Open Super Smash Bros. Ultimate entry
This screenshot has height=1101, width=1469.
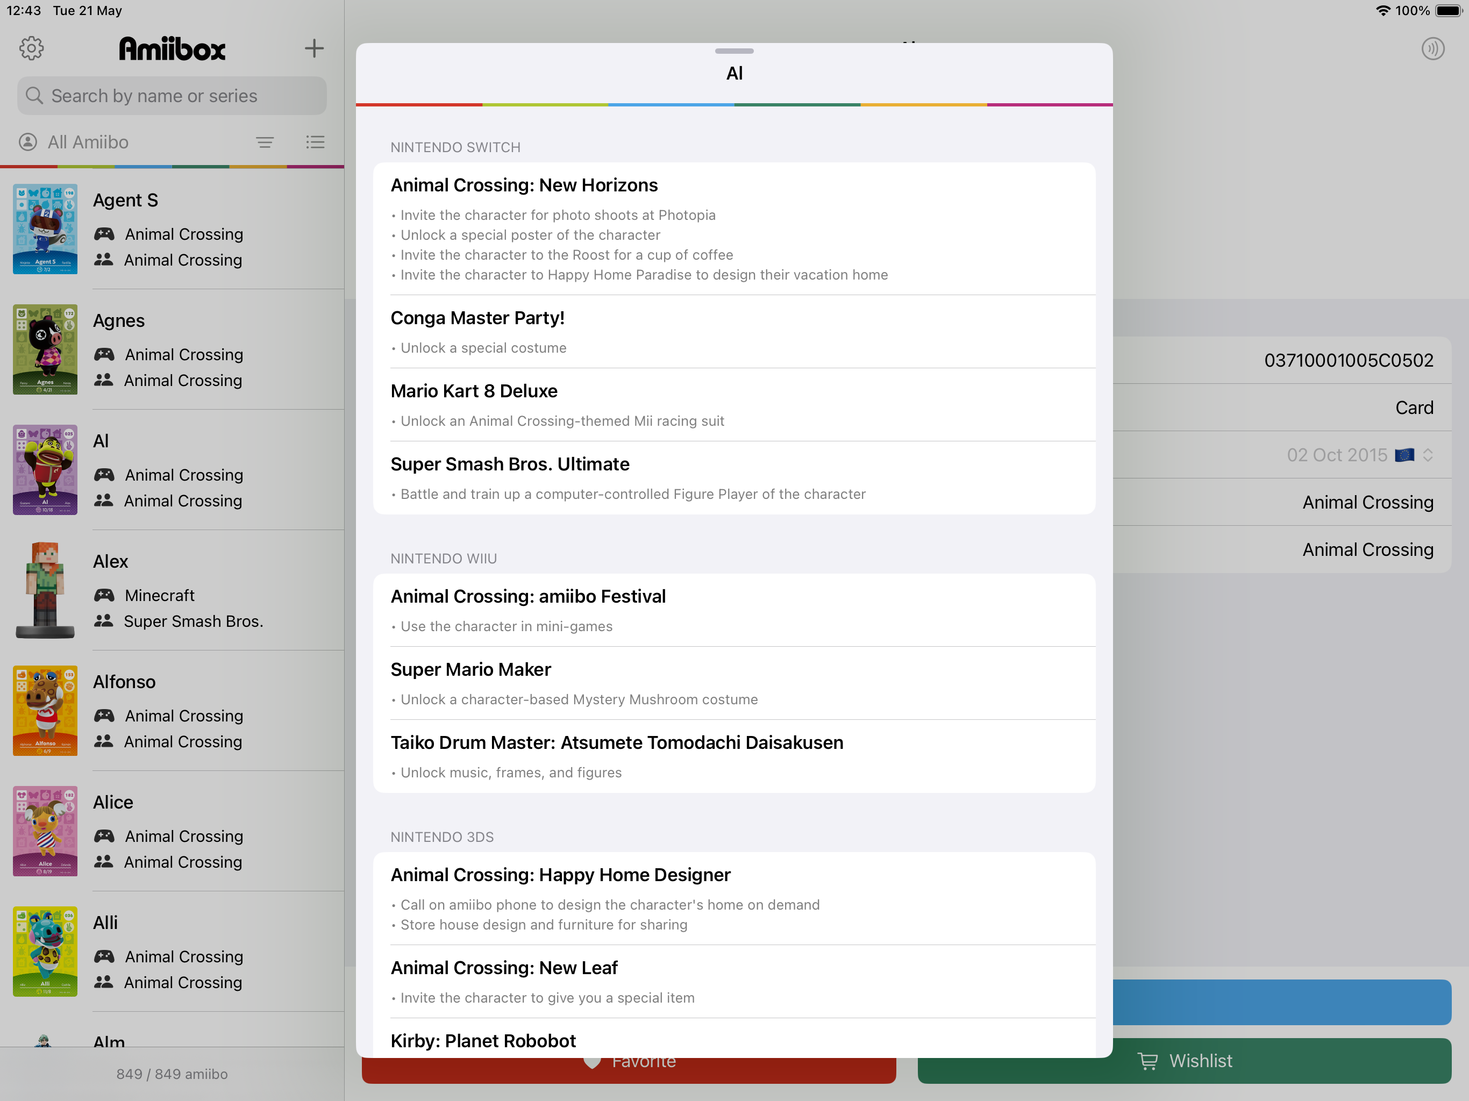pos(734,478)
